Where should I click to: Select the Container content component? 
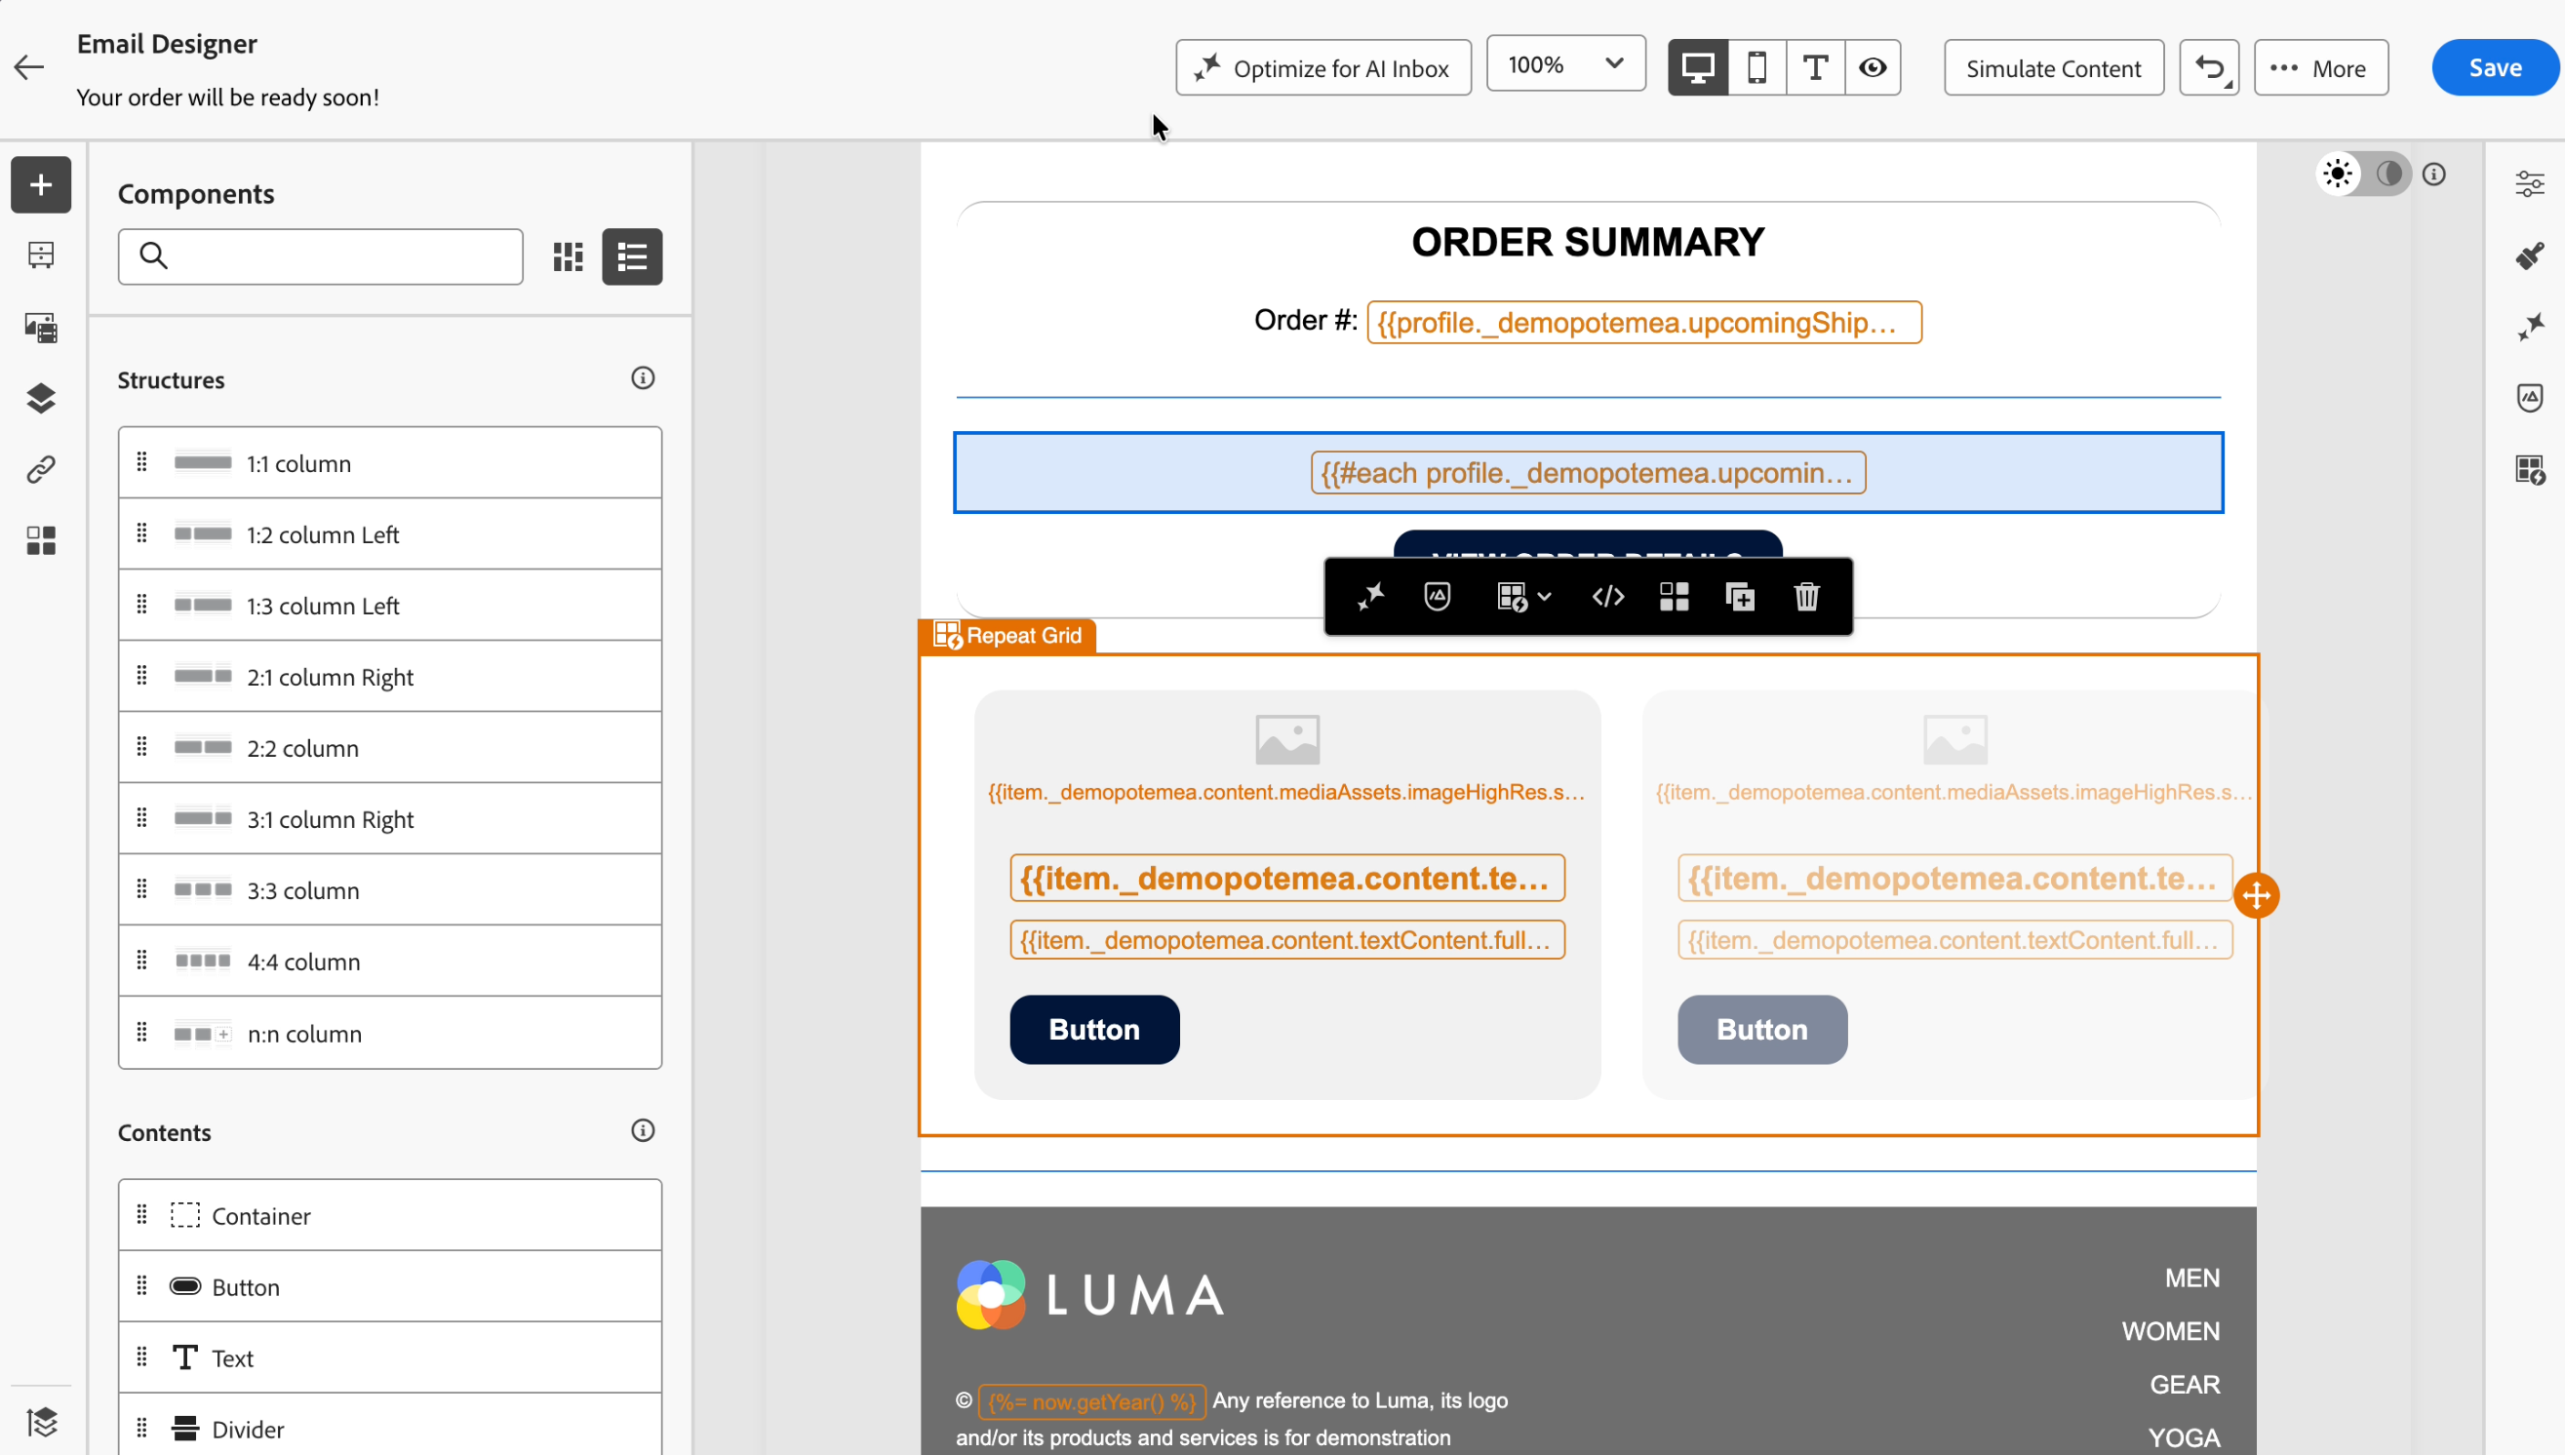coord(390,1216)
